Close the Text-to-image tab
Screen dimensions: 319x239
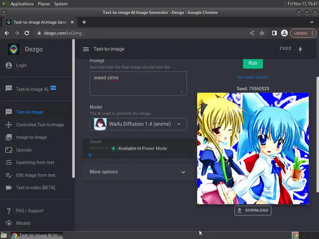[x=72, y=22]
